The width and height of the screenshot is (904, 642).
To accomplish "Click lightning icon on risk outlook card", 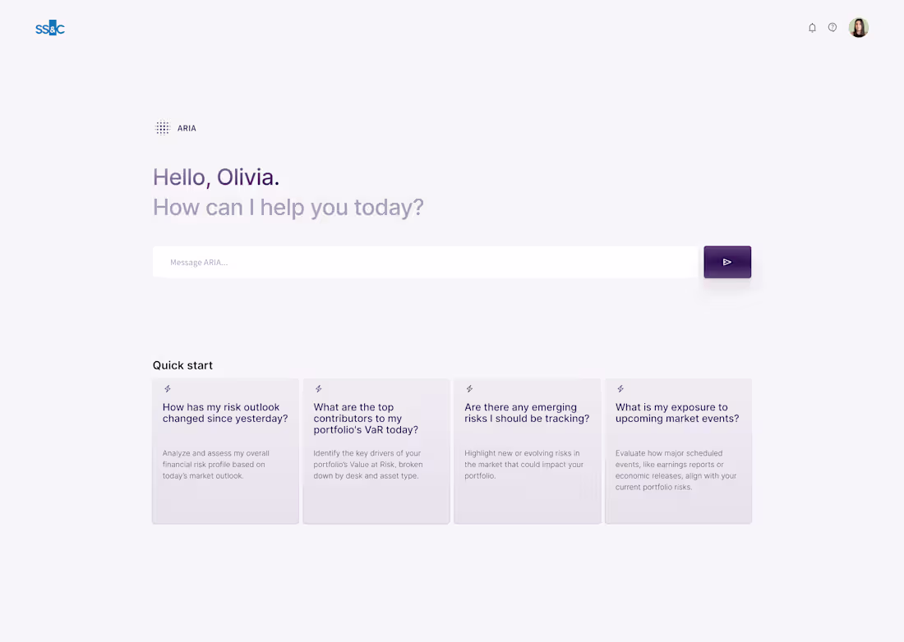I will click(x=168, y=389).
